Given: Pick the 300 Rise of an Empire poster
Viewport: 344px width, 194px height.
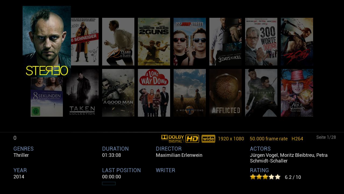Looking at the screenshot, I should coord(297,41).
